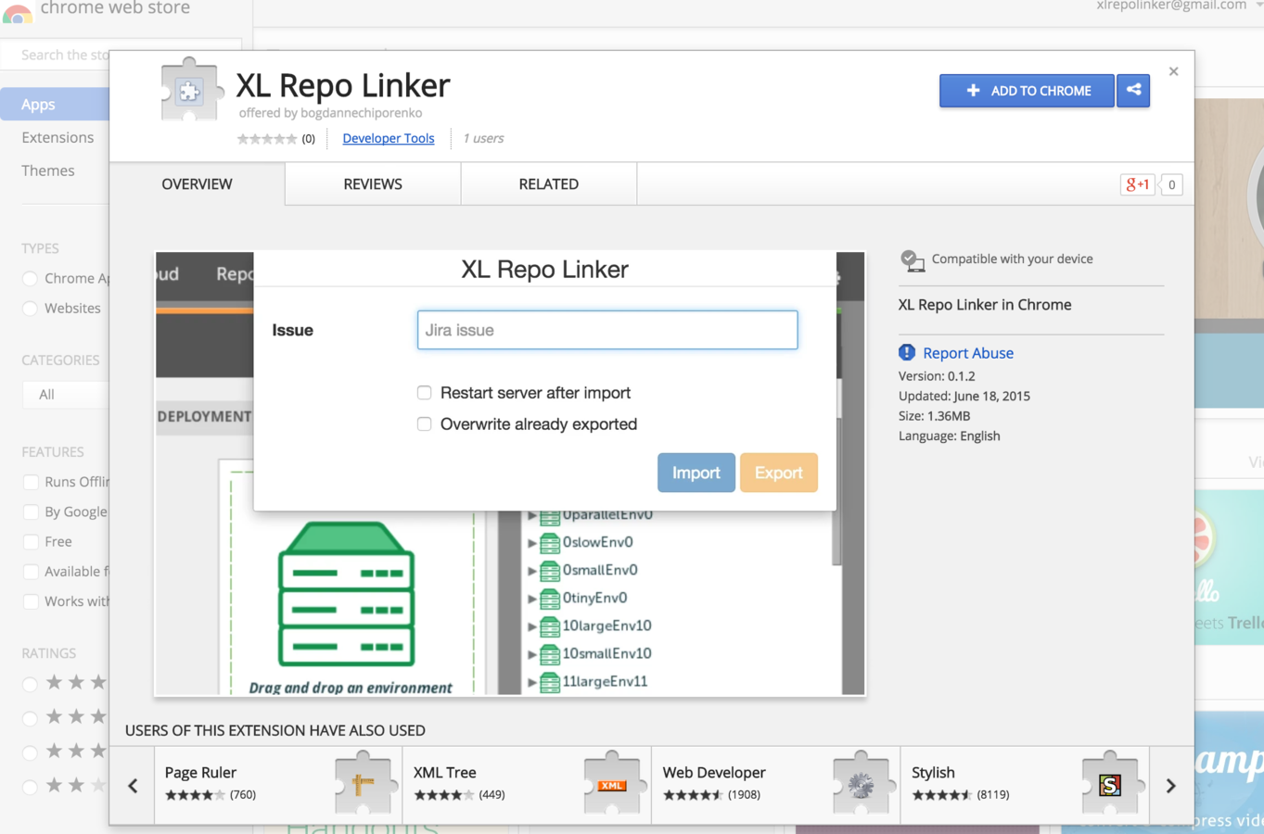Image resolution: width=1264 pixels, height=834 pixels.
Task: Check Restart server after import
Action: (424, 393)
